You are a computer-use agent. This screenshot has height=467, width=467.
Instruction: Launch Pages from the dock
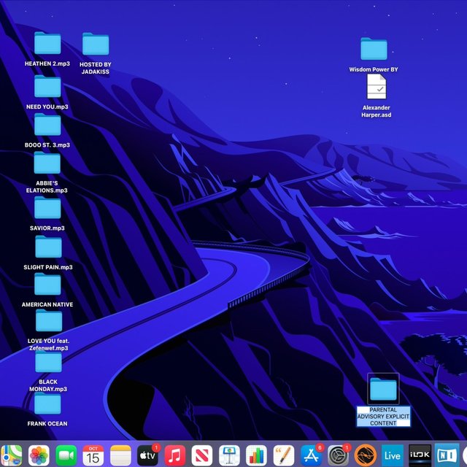(283, 455)
